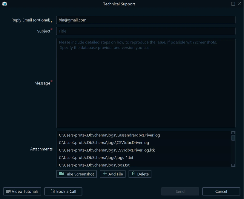
Task: Add a new file attachment
Action: point(113,174)
